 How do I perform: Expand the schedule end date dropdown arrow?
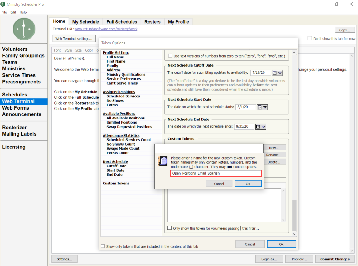tap(264, 127)
